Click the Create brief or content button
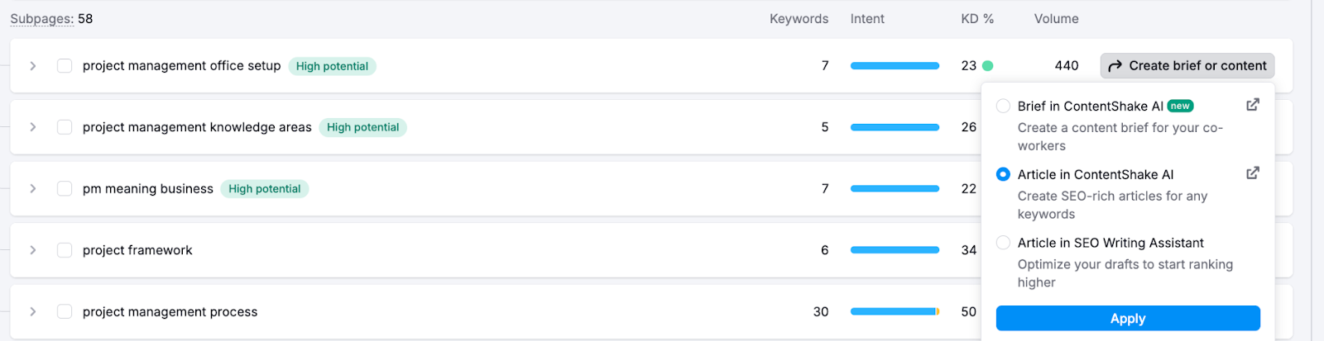Viewport: 1324px width, 341px height. [1187, 66]
